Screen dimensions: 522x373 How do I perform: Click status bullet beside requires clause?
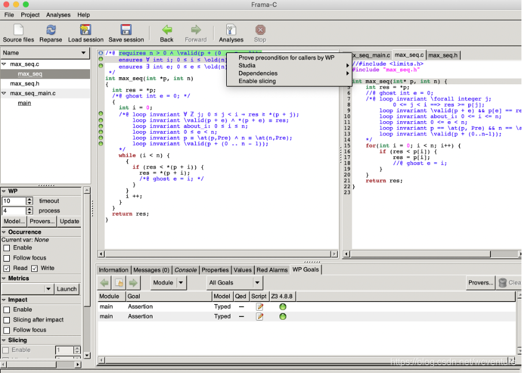coord(101,53)
